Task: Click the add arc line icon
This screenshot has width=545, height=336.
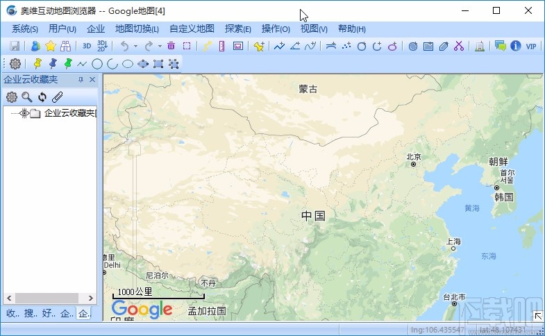Action: (331, 46)
